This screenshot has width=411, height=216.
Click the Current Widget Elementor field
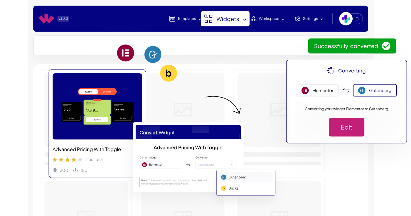(x=160, y=165)
